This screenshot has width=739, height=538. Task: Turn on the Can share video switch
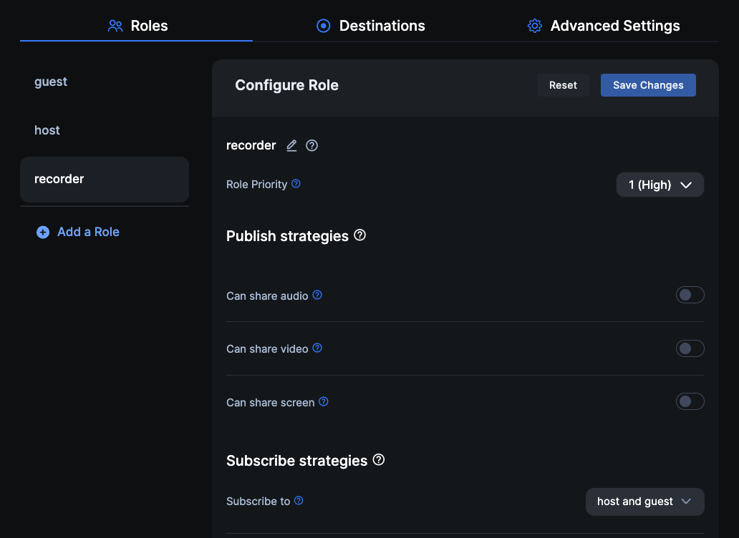click(x=690, y=348)
